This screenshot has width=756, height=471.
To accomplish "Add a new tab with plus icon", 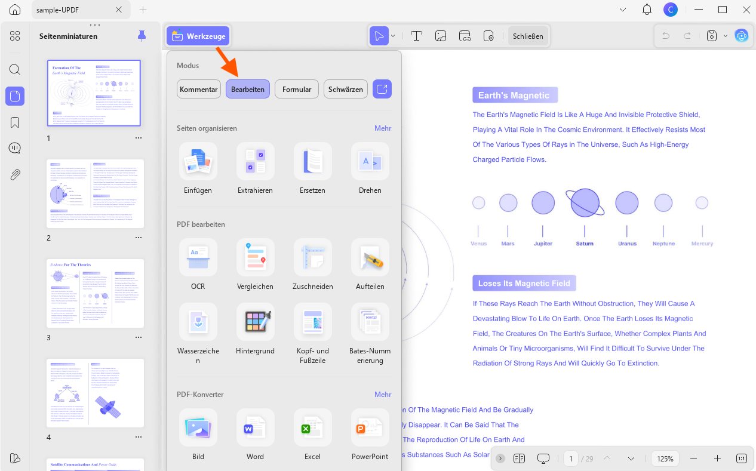I will (143, 10).
